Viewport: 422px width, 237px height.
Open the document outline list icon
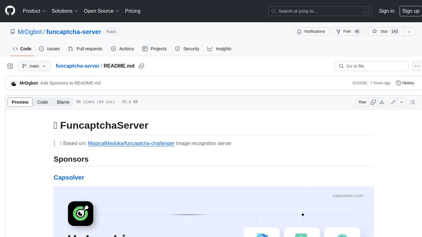point(412,102)
